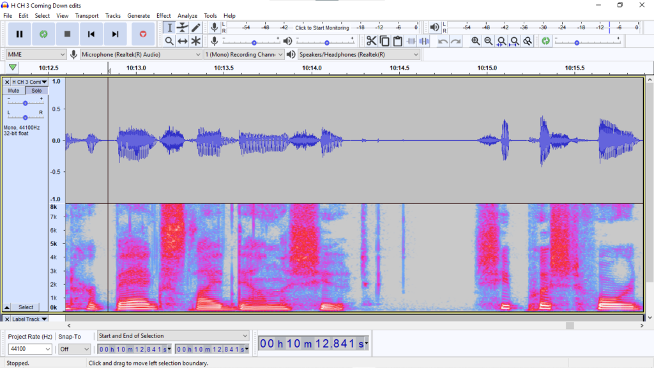
Task: Start recording with the Record button
Action: [143, 34]
